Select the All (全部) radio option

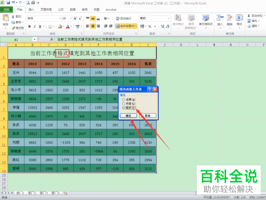[x=123, y=99]
